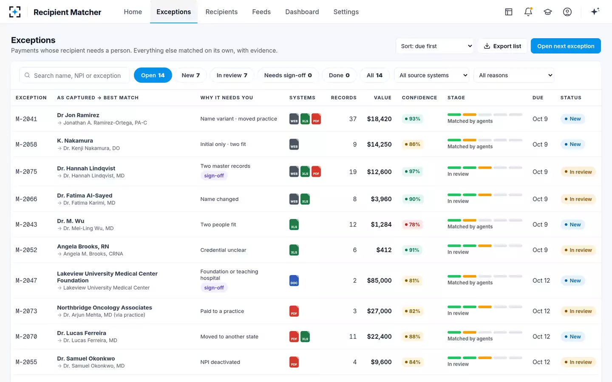Open notifications bell icon
Screen dimensions: 612x382
528,12
